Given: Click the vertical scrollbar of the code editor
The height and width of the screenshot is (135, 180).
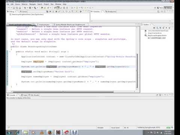Looking at the screenshot, I should click(137, 70).
